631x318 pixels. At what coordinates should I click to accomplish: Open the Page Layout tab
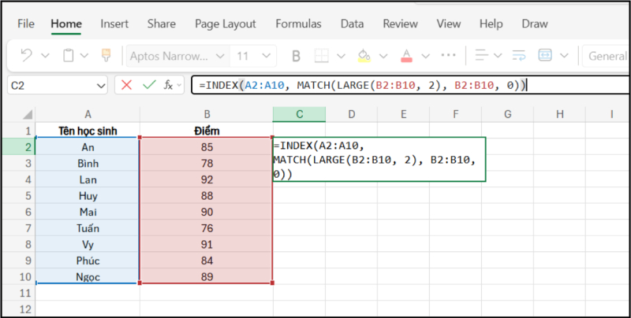tap(226, 24)
